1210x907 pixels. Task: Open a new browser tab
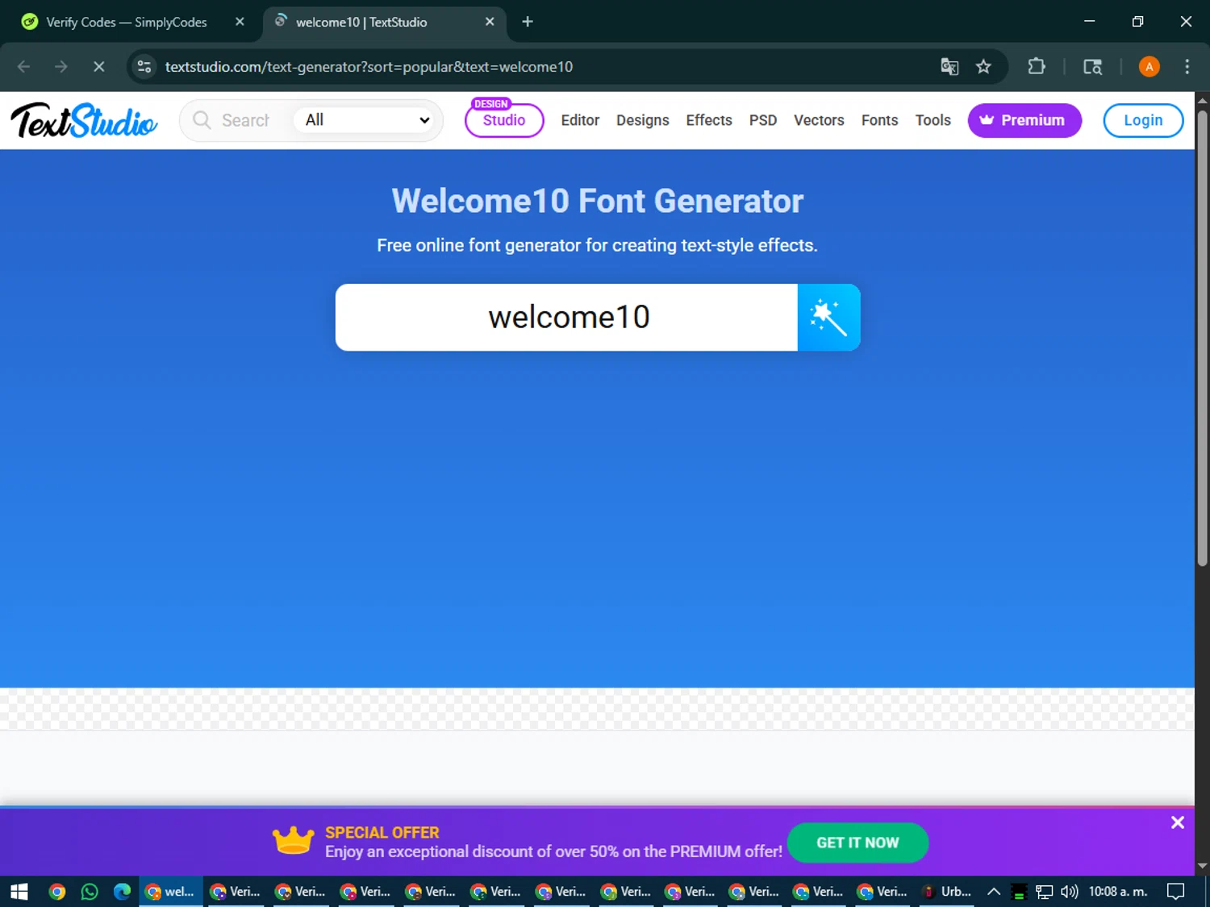pyautogui.click(x=528, y=22)
